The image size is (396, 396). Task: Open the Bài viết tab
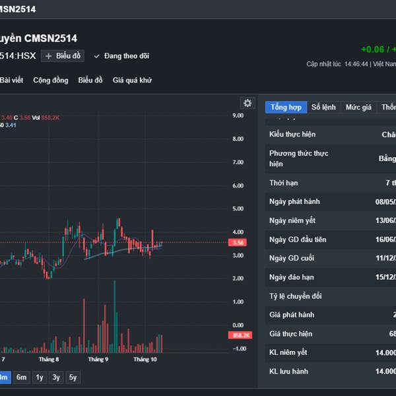tap(11, 81)
